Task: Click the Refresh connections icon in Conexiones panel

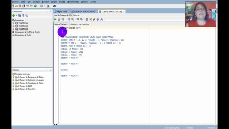Action: click(x=19, y=16)
